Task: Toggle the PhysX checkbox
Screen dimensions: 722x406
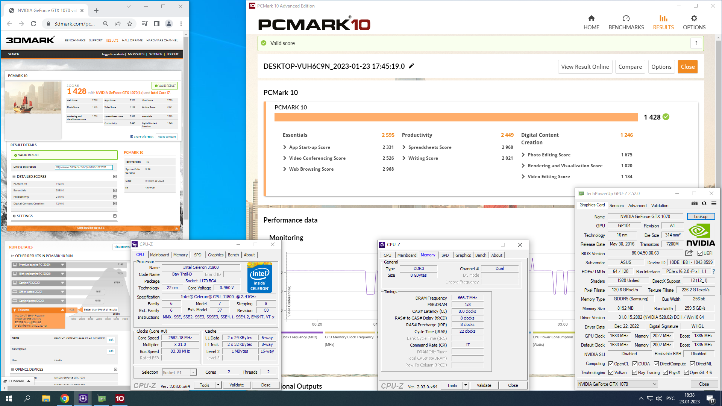Action: coord(666,373)
